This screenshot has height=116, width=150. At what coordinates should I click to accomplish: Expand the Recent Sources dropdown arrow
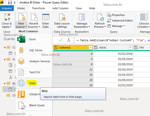click(39, 27)
